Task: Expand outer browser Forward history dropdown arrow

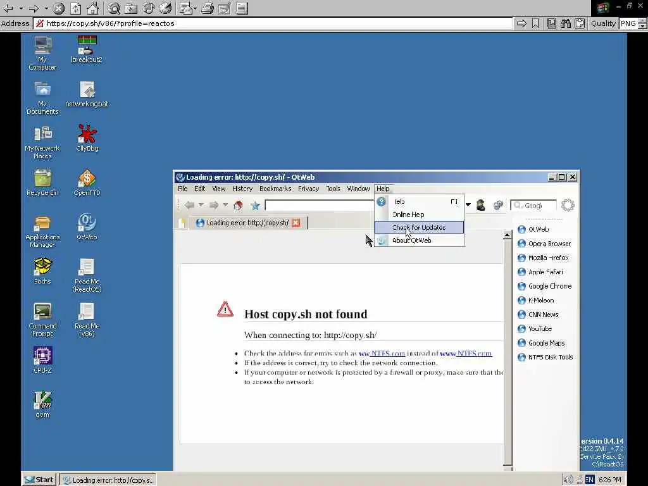Action: (46, 8)
